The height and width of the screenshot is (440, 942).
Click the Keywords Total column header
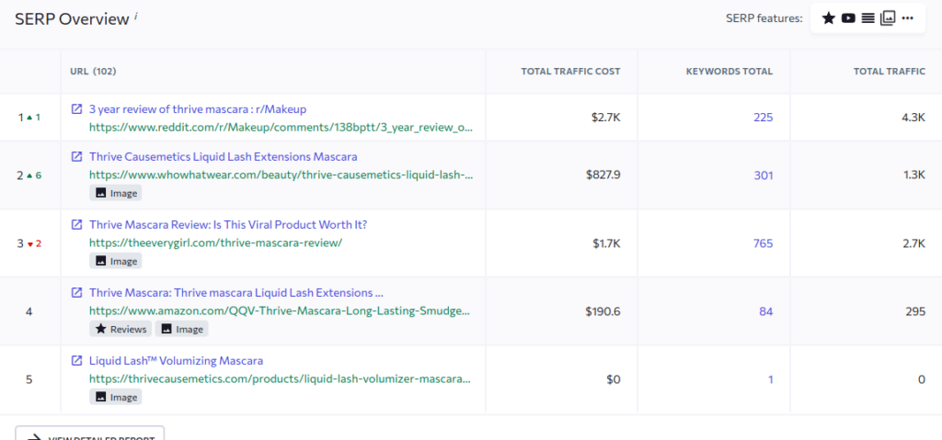pos(729,72)
